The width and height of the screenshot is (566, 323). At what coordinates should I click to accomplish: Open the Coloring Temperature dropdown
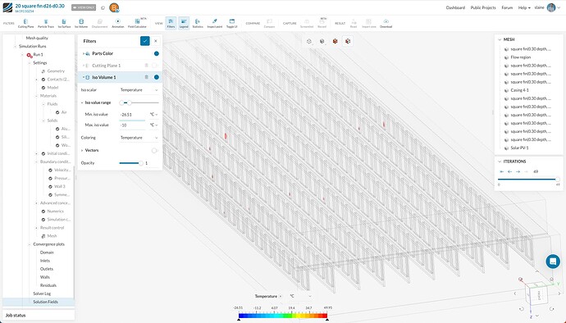pyautogui.click(x=139, y=138)
